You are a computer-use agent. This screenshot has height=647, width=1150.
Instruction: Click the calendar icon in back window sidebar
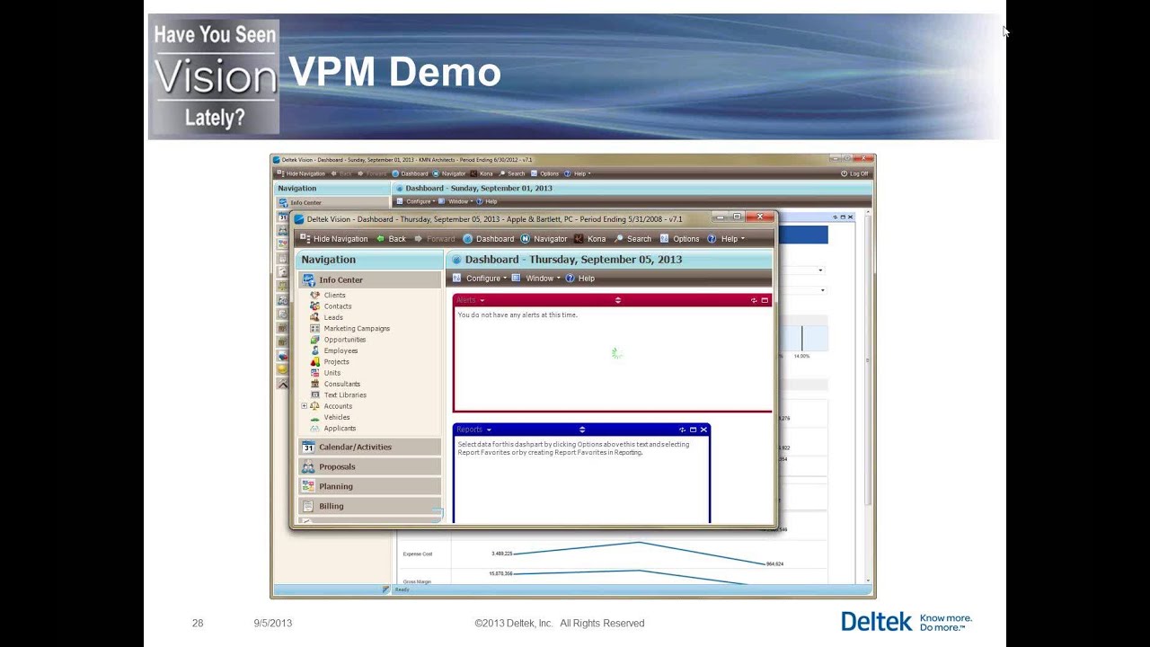pyautogui.click(x=282, y=218)
